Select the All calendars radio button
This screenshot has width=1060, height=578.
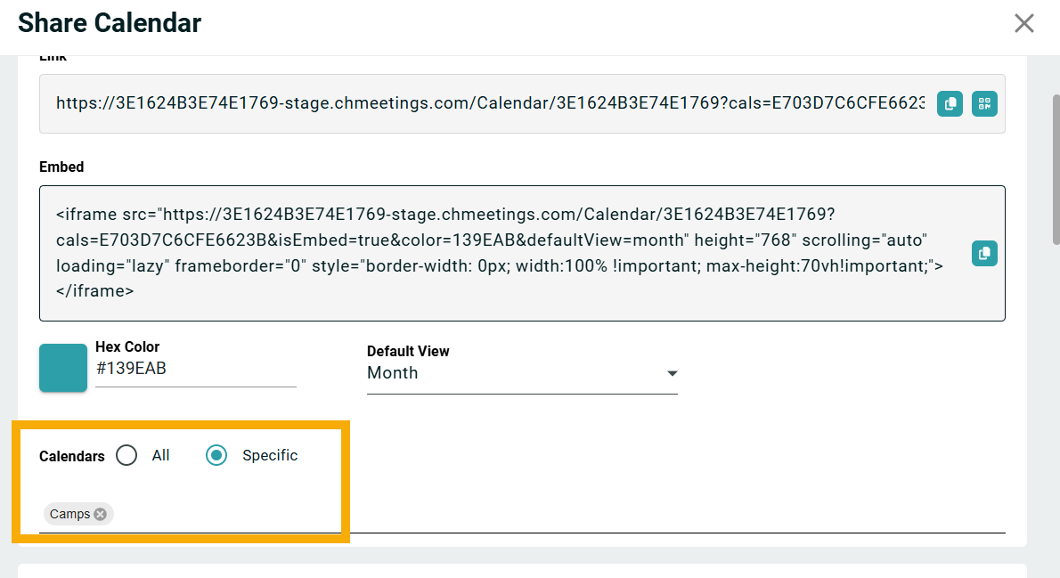tap(126, 455)
